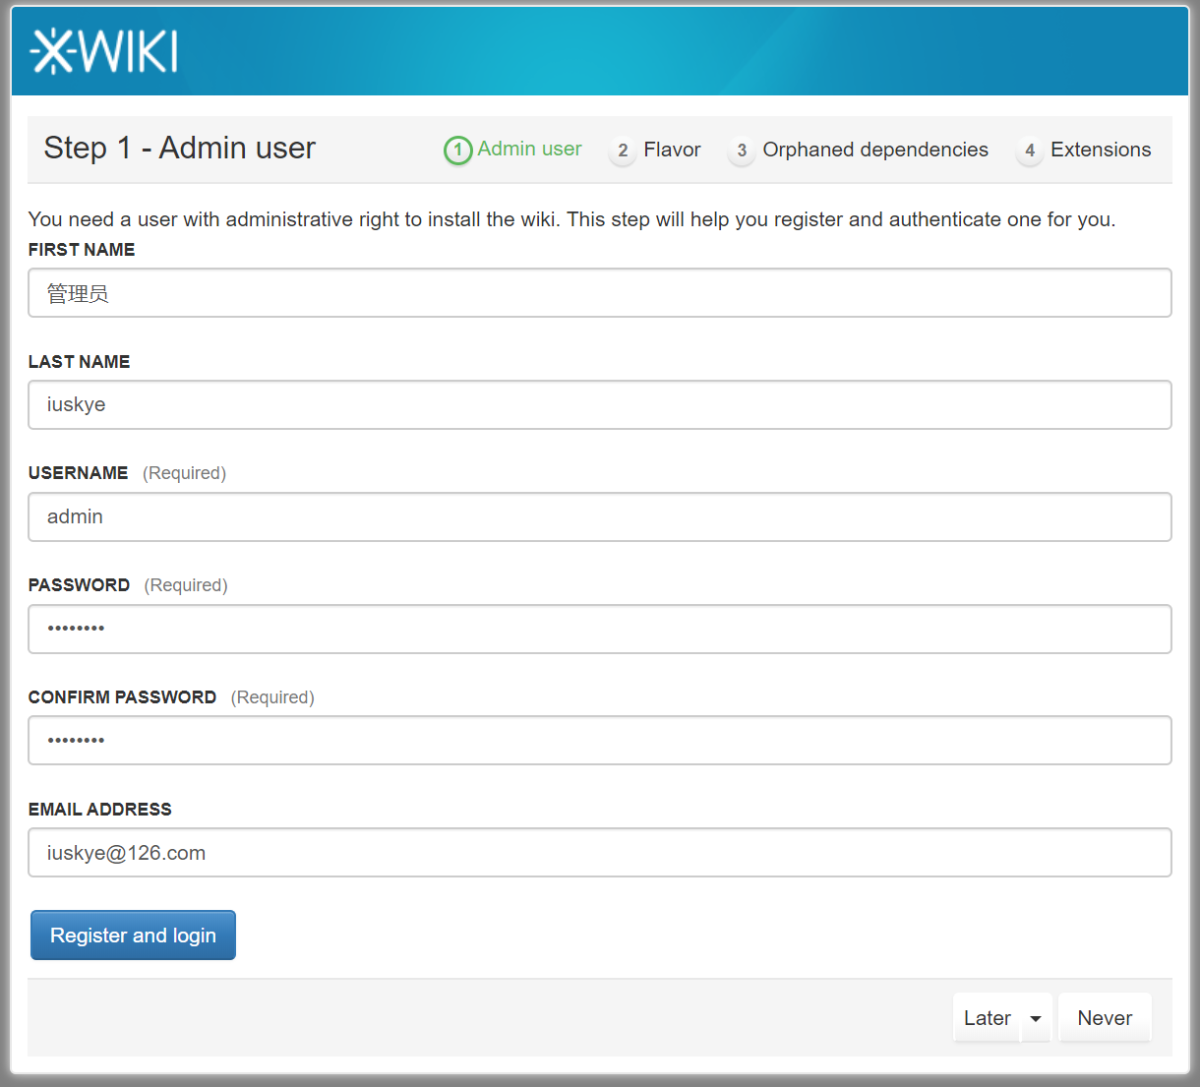
Task: Open the Admin user step tab
Action: (529, 149)
